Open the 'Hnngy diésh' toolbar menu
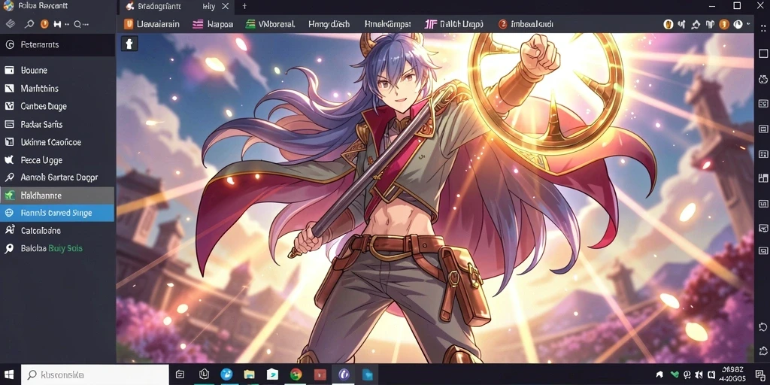The image size is (770, 385). point(329,24)
